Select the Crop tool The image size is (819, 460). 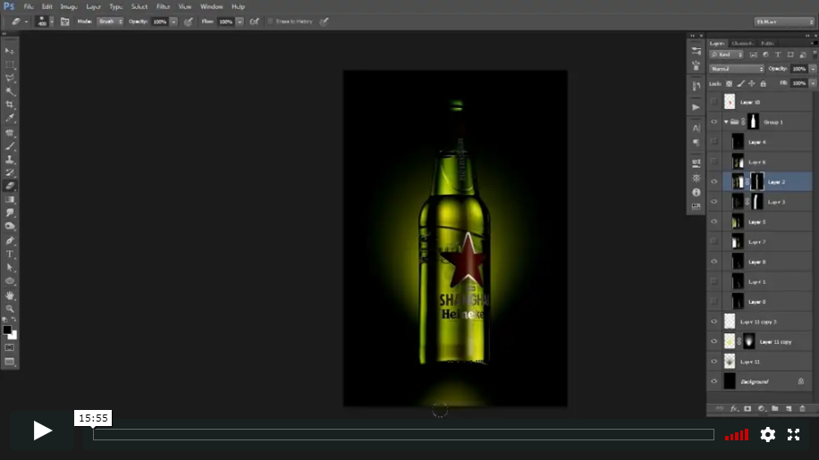(10, 105)
